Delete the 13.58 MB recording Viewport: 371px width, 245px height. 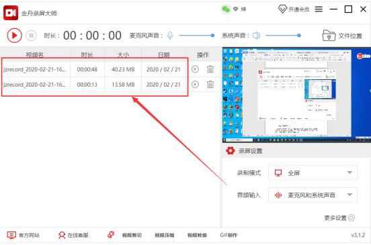point(210,85)
